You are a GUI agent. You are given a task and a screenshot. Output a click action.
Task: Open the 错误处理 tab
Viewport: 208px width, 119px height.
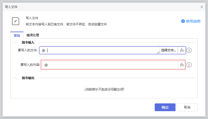(x=33, y=35)
